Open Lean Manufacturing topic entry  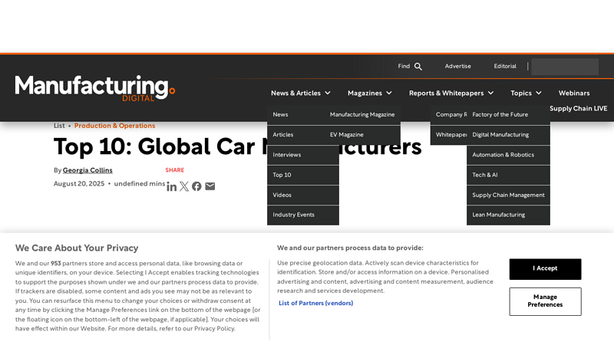click(x=508, y=215)
